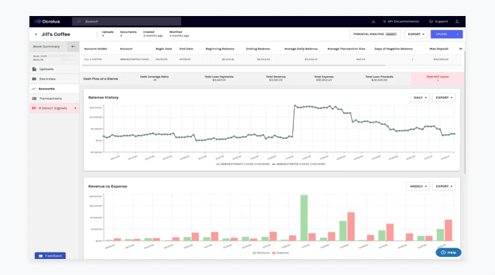Click the End Date column header
The width and height of the screenshot is (495, 275).
click(186, 49)
